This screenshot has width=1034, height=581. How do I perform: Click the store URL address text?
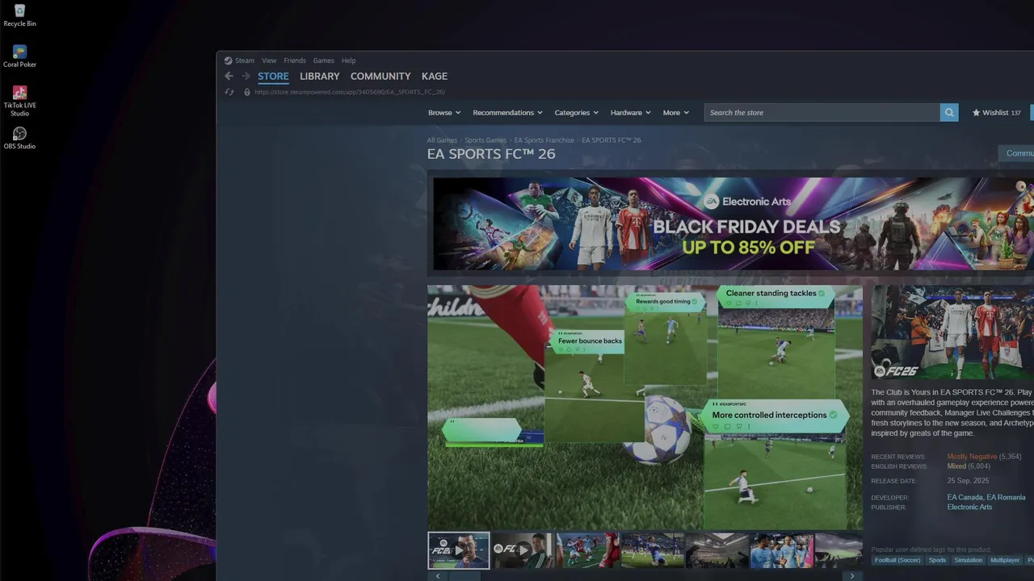(x=350, y=92)
